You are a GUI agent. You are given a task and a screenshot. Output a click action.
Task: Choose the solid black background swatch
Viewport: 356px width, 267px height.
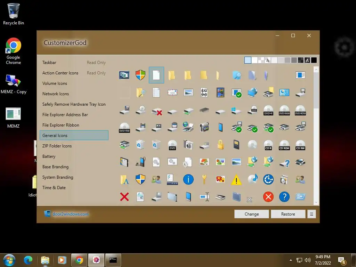(x=314, y=60)
